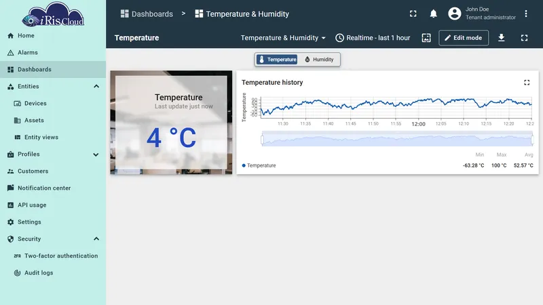Click the Temperature history heading
The width and height of the screenshot is (543, 305).
pyautogui.click(x=272, y=82)
